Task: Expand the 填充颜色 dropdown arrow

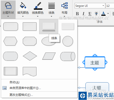Action: click(23, 16)
